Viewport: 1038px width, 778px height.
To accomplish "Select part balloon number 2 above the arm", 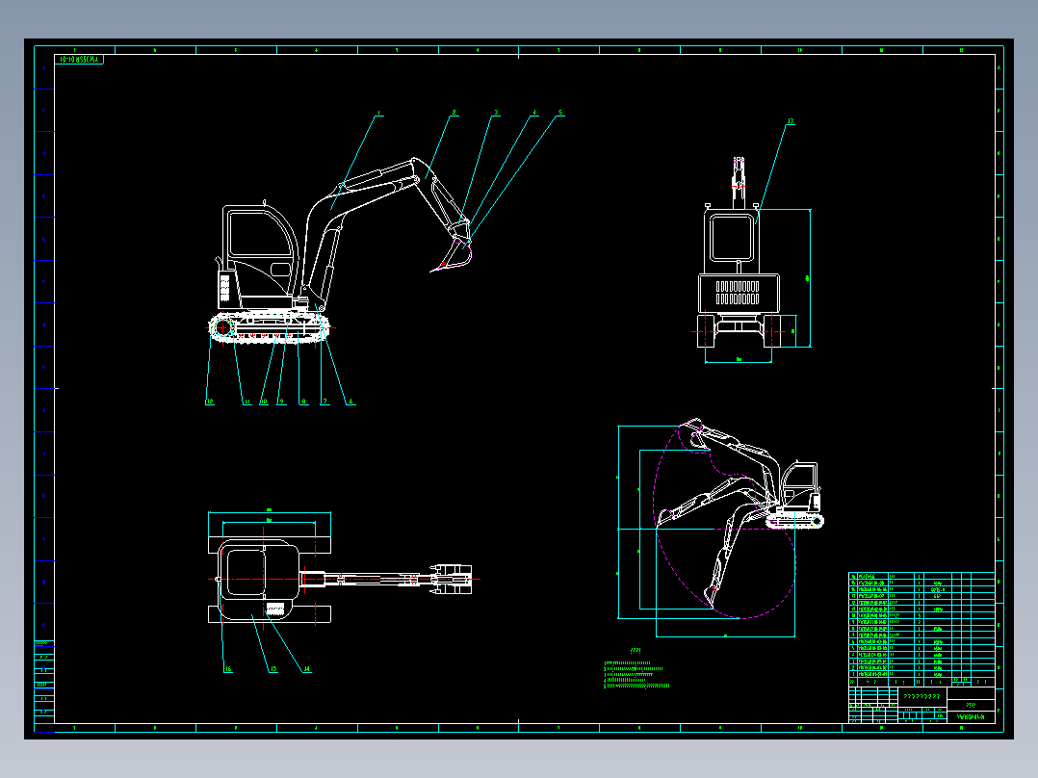I will (454, 113).
